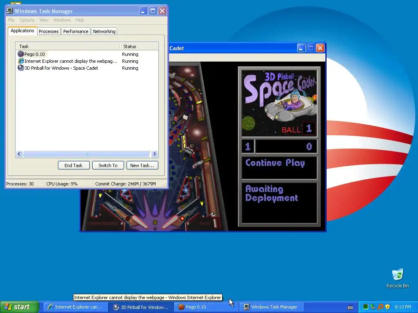Click Commit Charge: 246M / 3679M status text
This screenshot has height=313, width=418.
(125, 184)
